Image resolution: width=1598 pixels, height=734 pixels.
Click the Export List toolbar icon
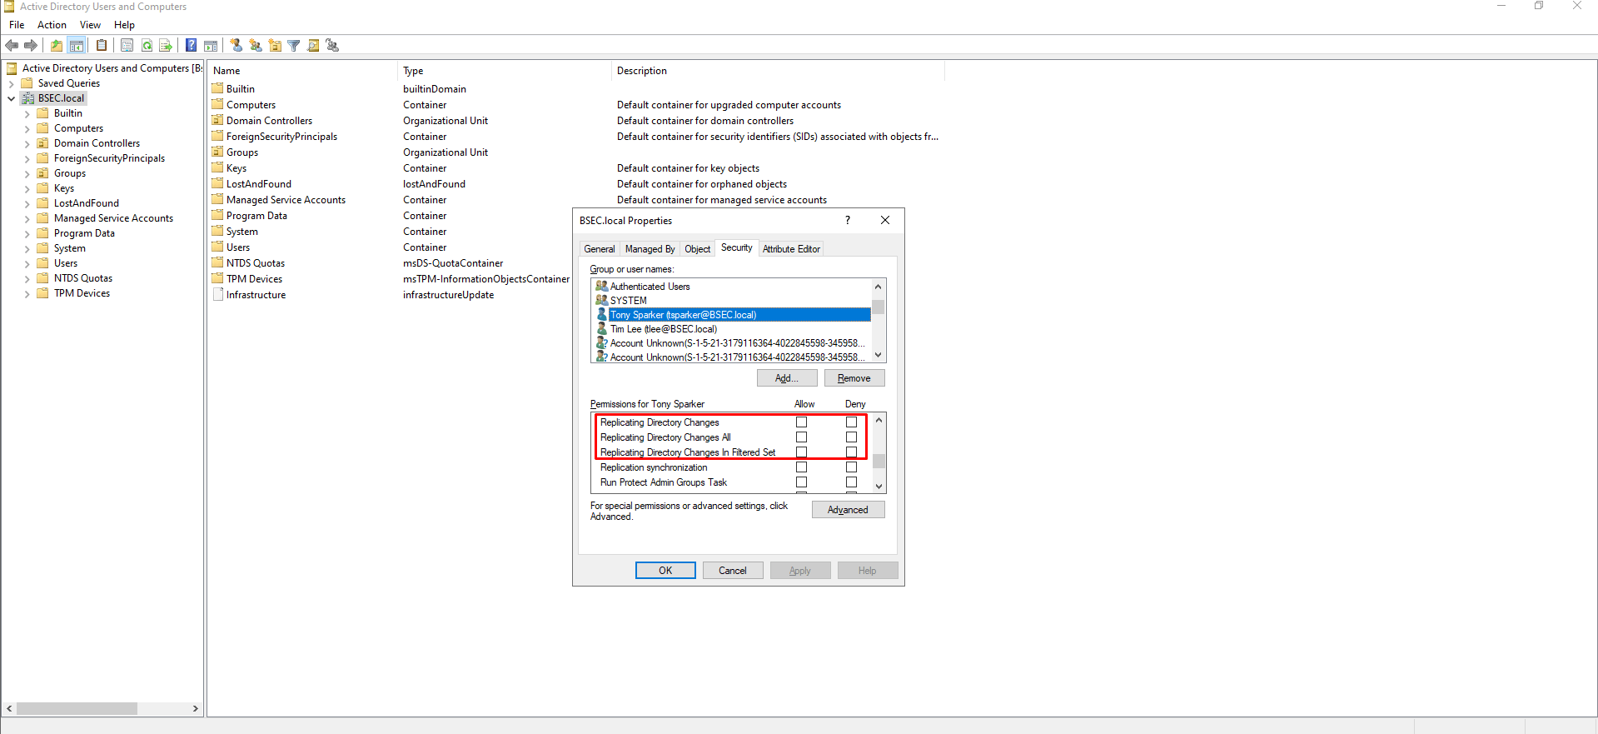(x=166, y=46)
